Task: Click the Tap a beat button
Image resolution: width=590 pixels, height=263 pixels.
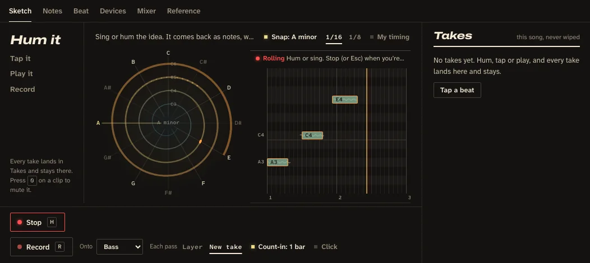Action: click(x=457, y=90)
